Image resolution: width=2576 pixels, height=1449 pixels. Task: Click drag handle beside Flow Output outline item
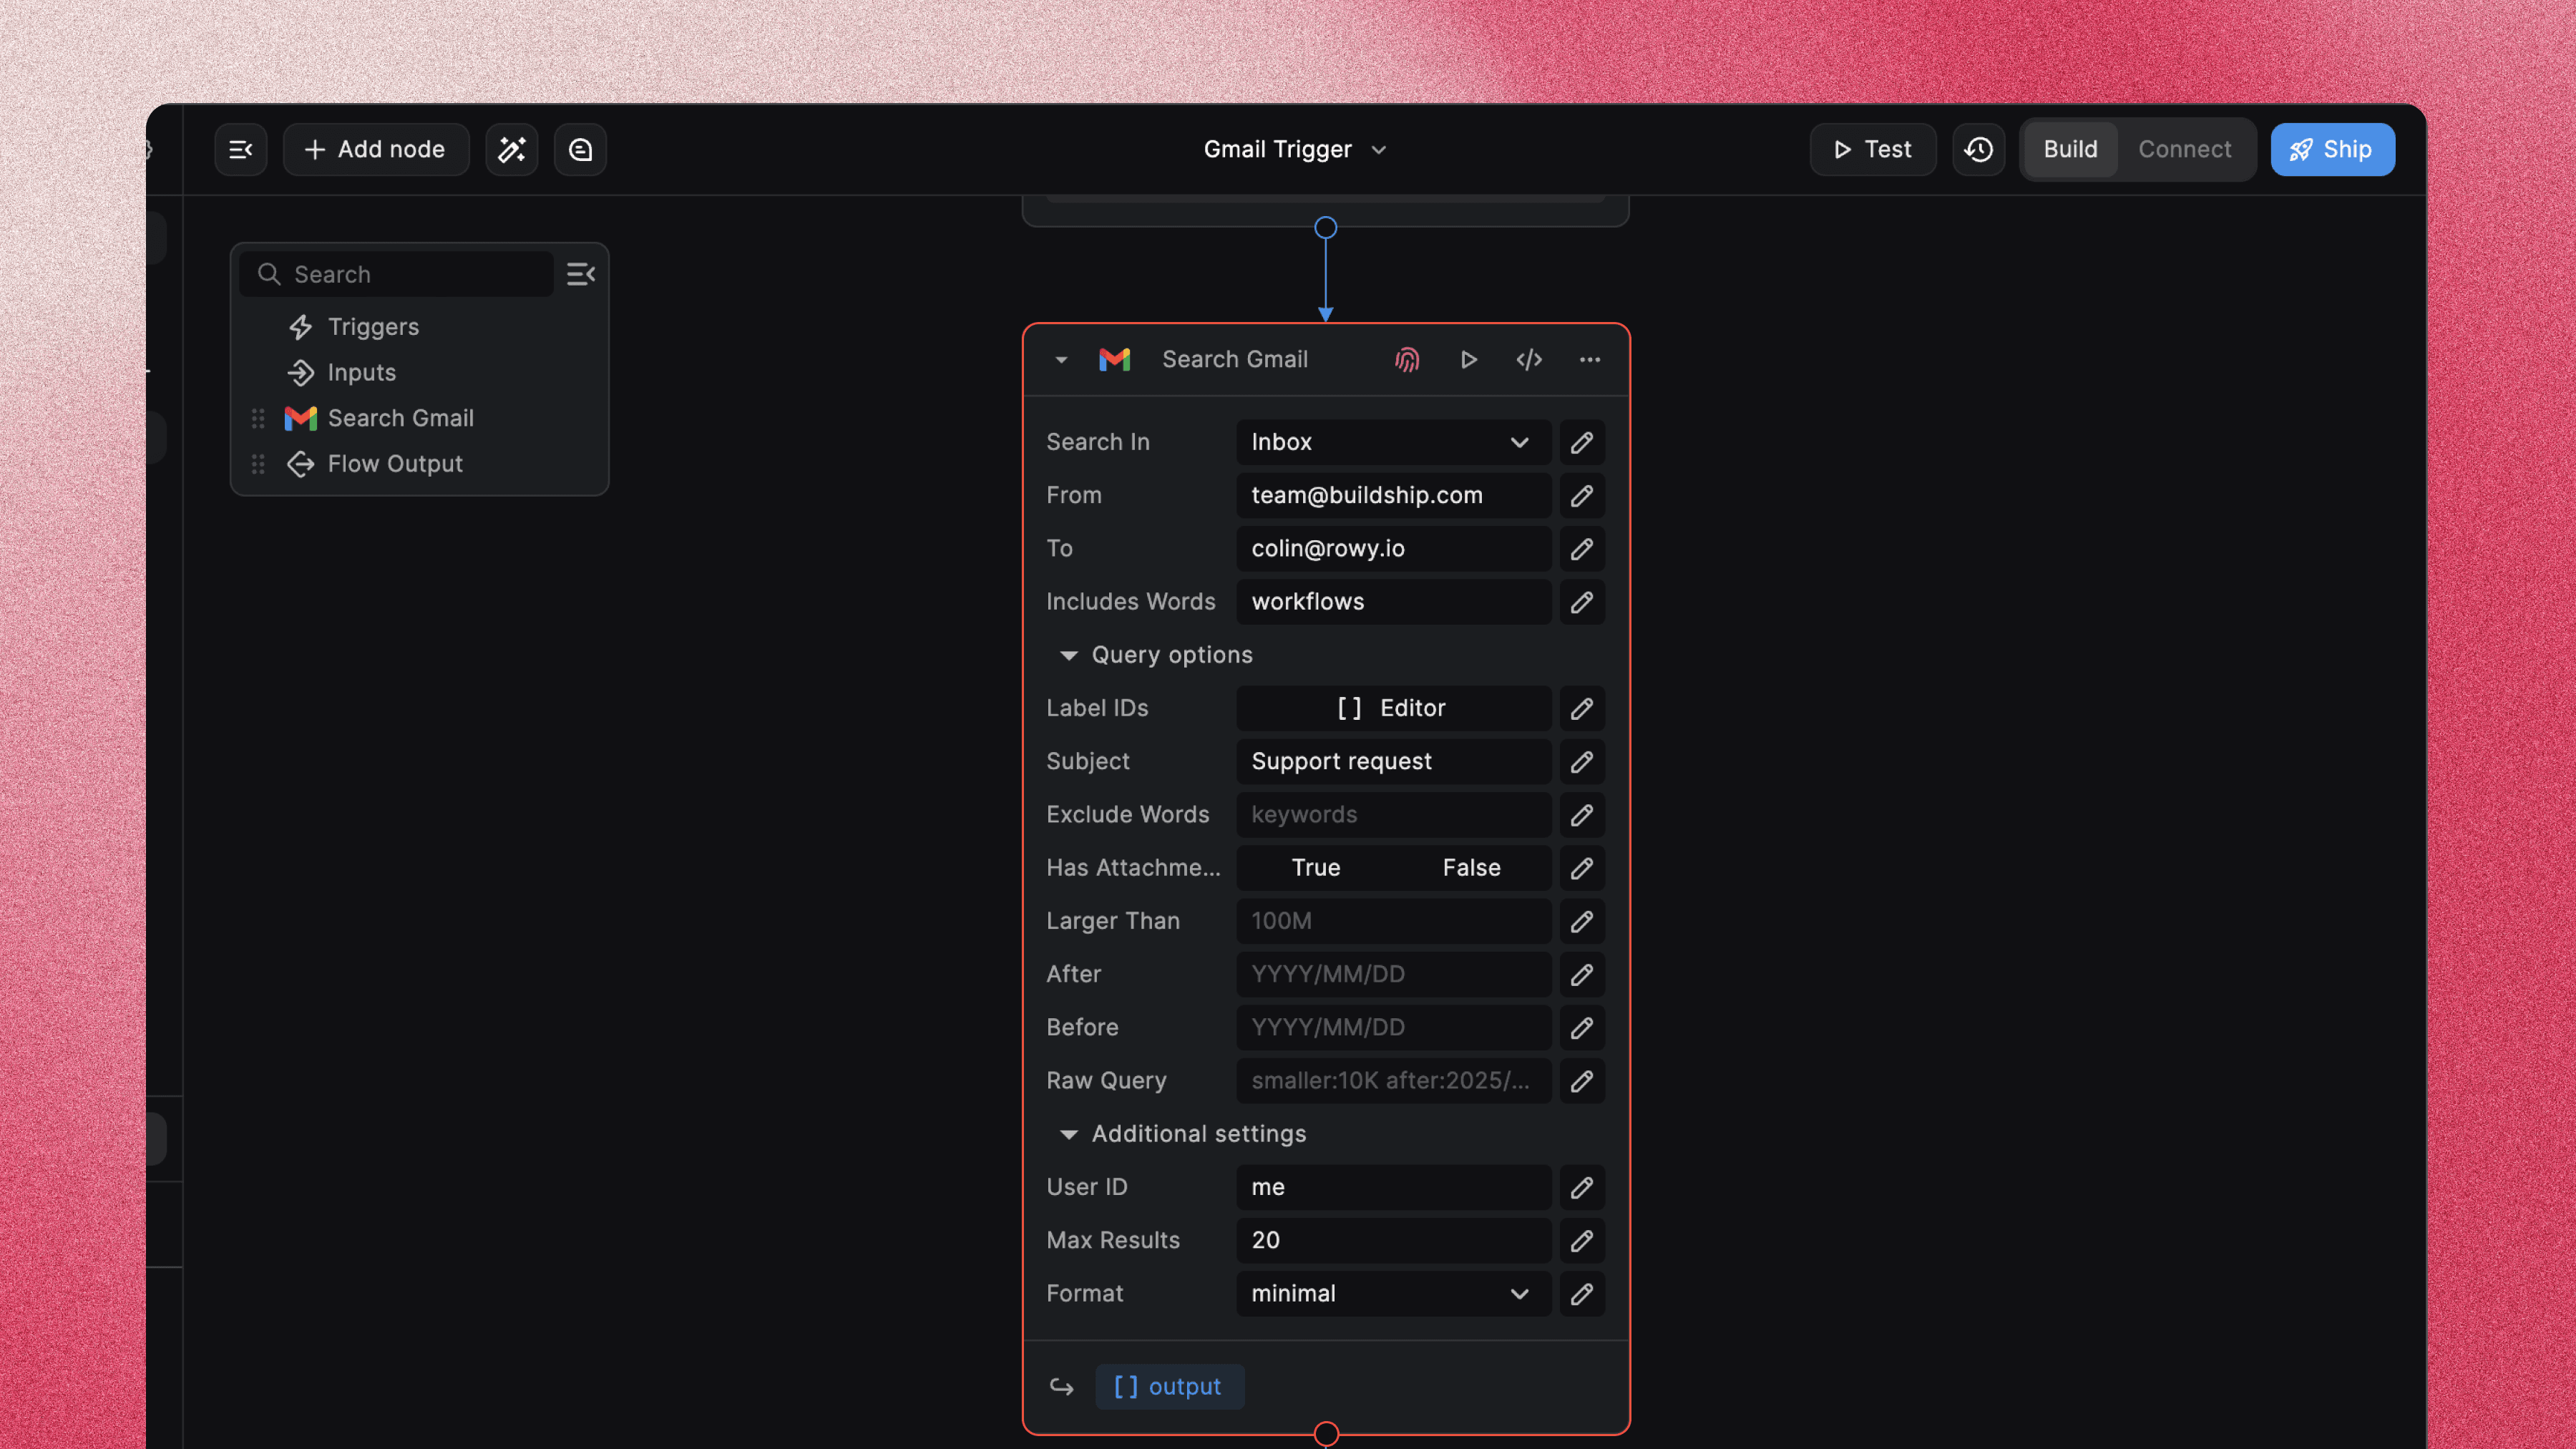[258, 464]
